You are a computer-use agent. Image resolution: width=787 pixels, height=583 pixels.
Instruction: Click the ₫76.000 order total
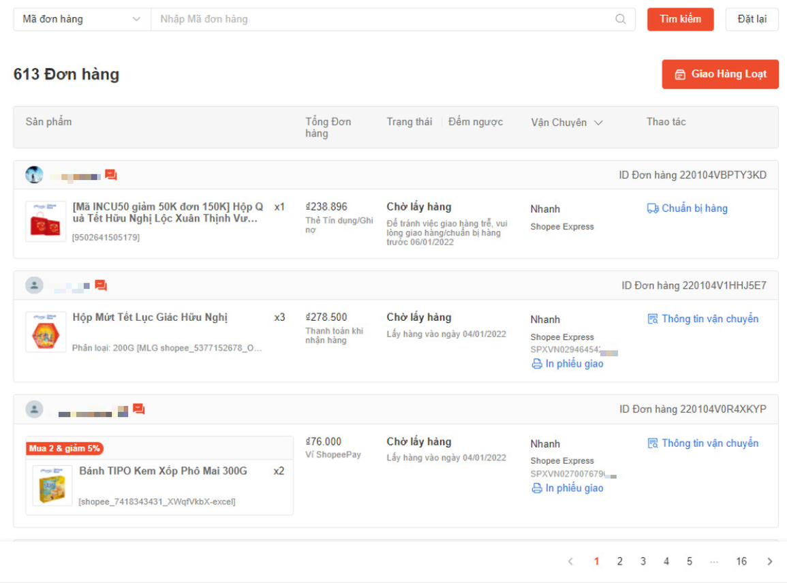coord(323,441)
